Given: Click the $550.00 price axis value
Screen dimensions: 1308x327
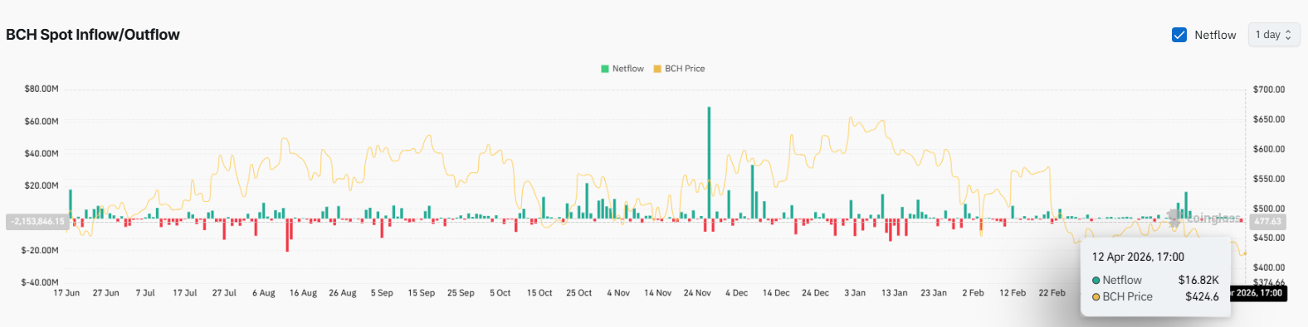Looking at the screenshot, I should click(1269, 179).
